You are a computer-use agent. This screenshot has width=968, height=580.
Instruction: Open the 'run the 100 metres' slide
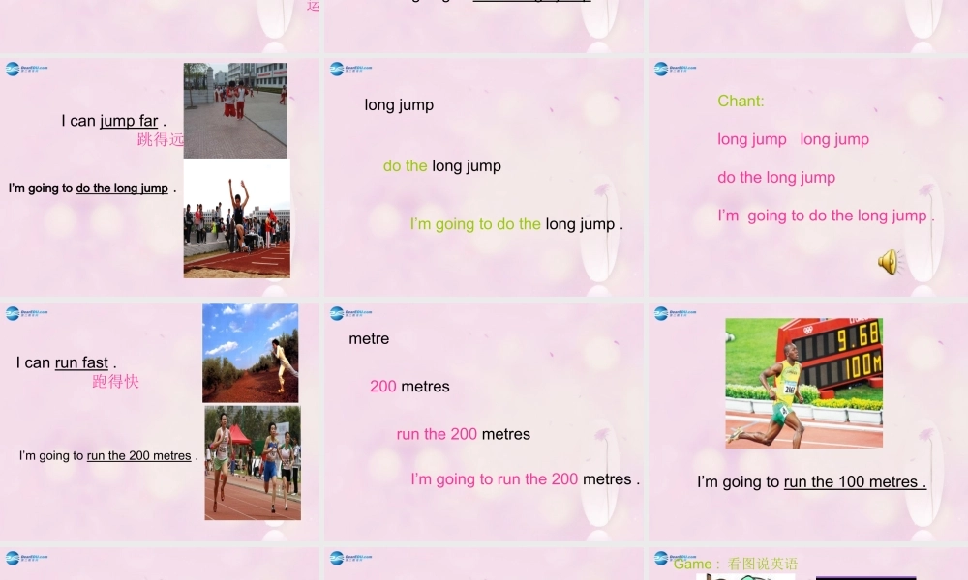coord(808,421)
